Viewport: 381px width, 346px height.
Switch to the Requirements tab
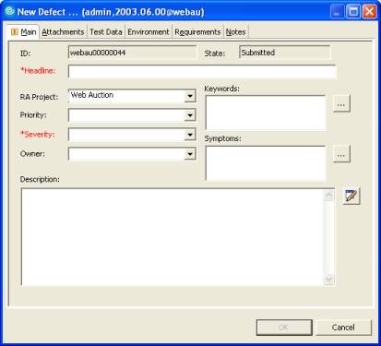pyautogui.click(x=197, y=32)
